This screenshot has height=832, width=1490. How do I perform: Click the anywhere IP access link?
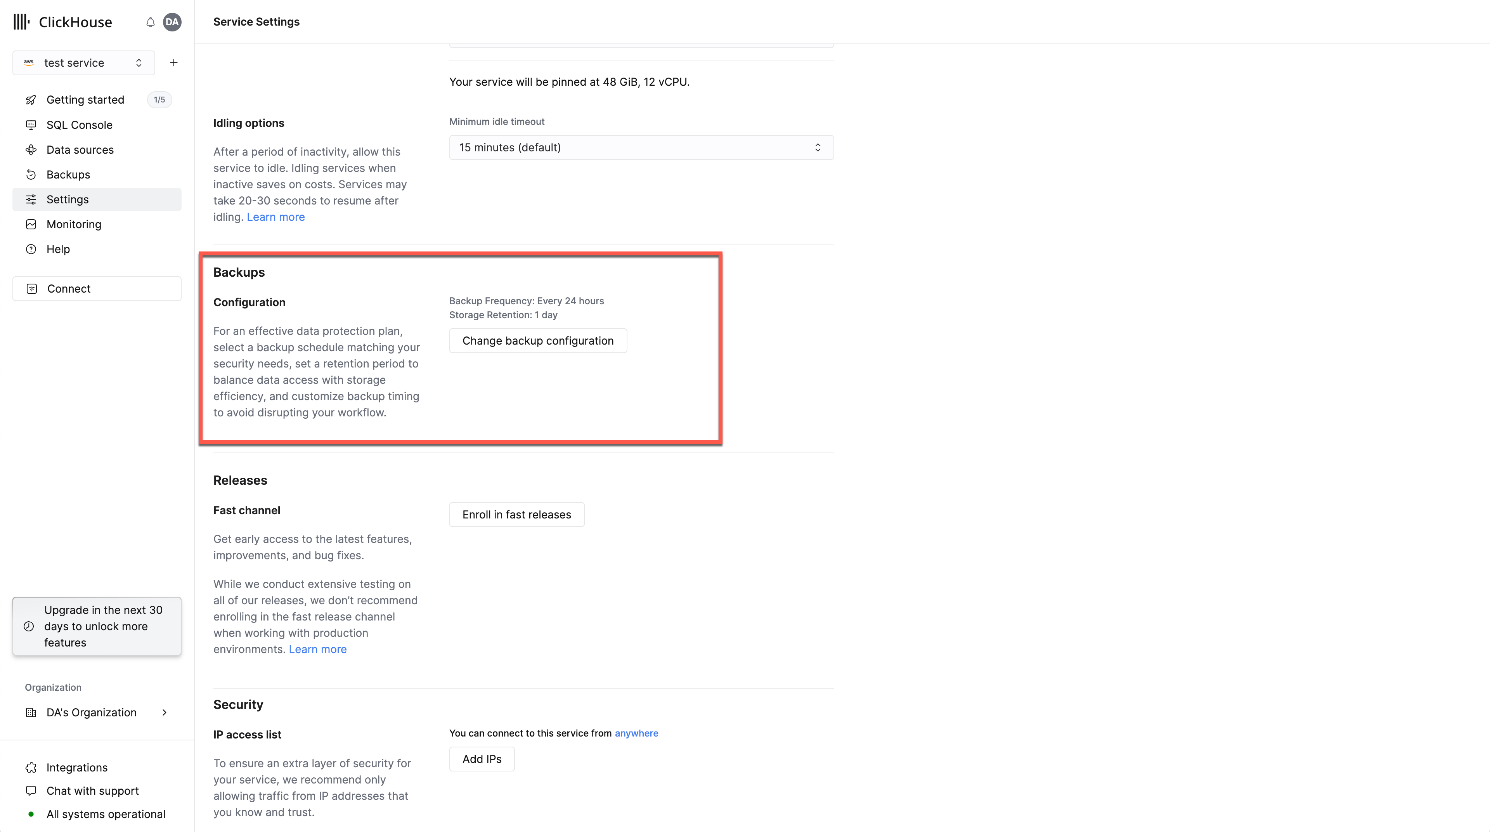coord(636,733)
